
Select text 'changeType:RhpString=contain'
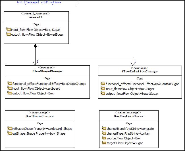(x=128, y=133)
